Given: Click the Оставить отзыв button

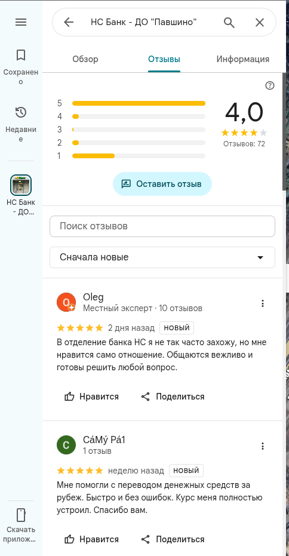Looking at the screenshot, I should 162,184.
